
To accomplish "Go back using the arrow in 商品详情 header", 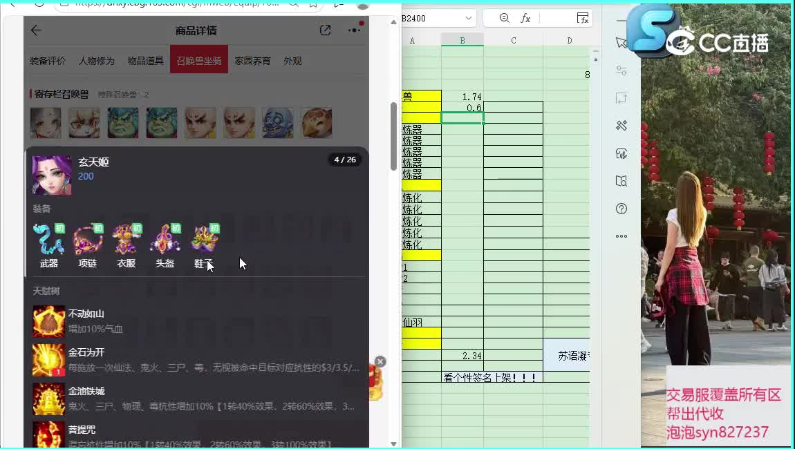I will pos(36,30).
